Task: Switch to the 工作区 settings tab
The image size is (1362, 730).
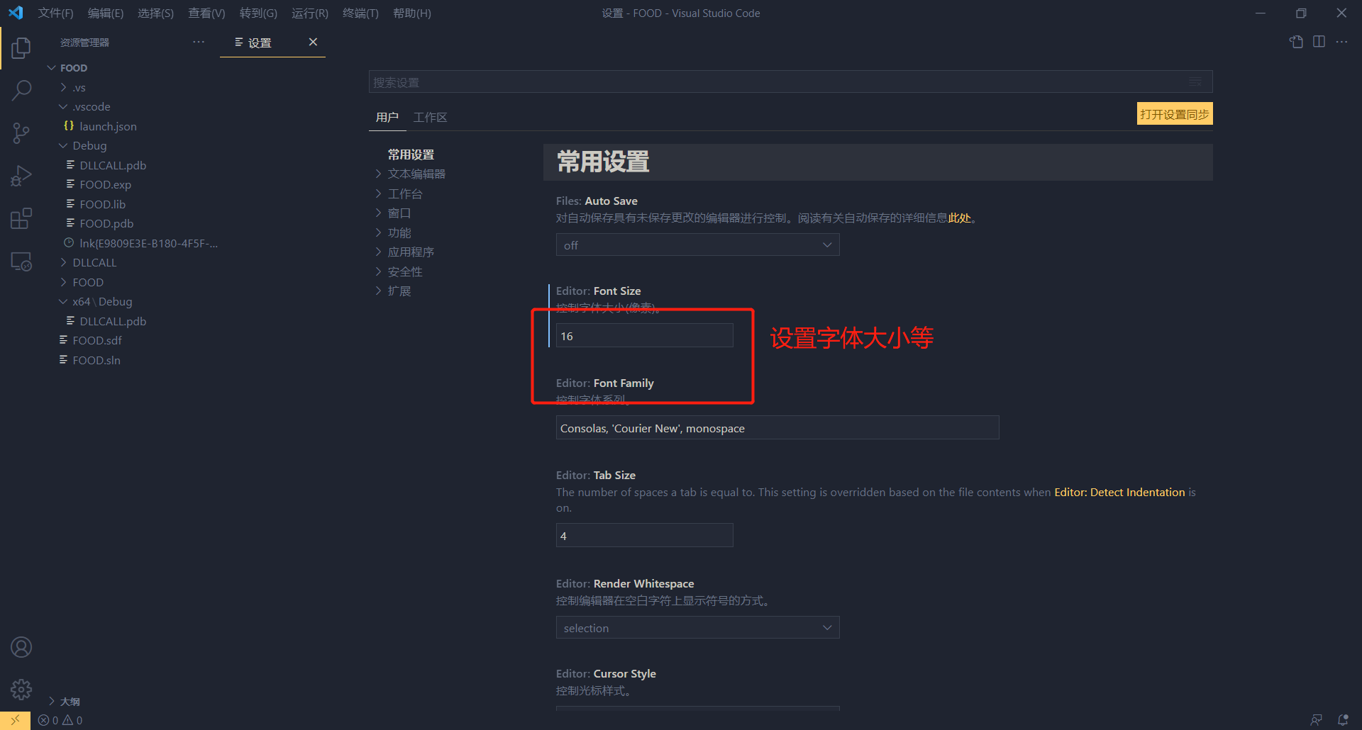Action: pyautogui.click(x=430, y=117)
